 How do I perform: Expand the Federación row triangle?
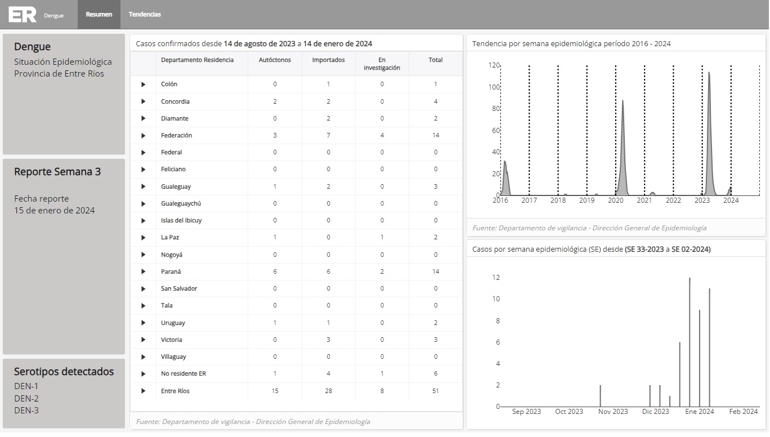pos(143,136)
